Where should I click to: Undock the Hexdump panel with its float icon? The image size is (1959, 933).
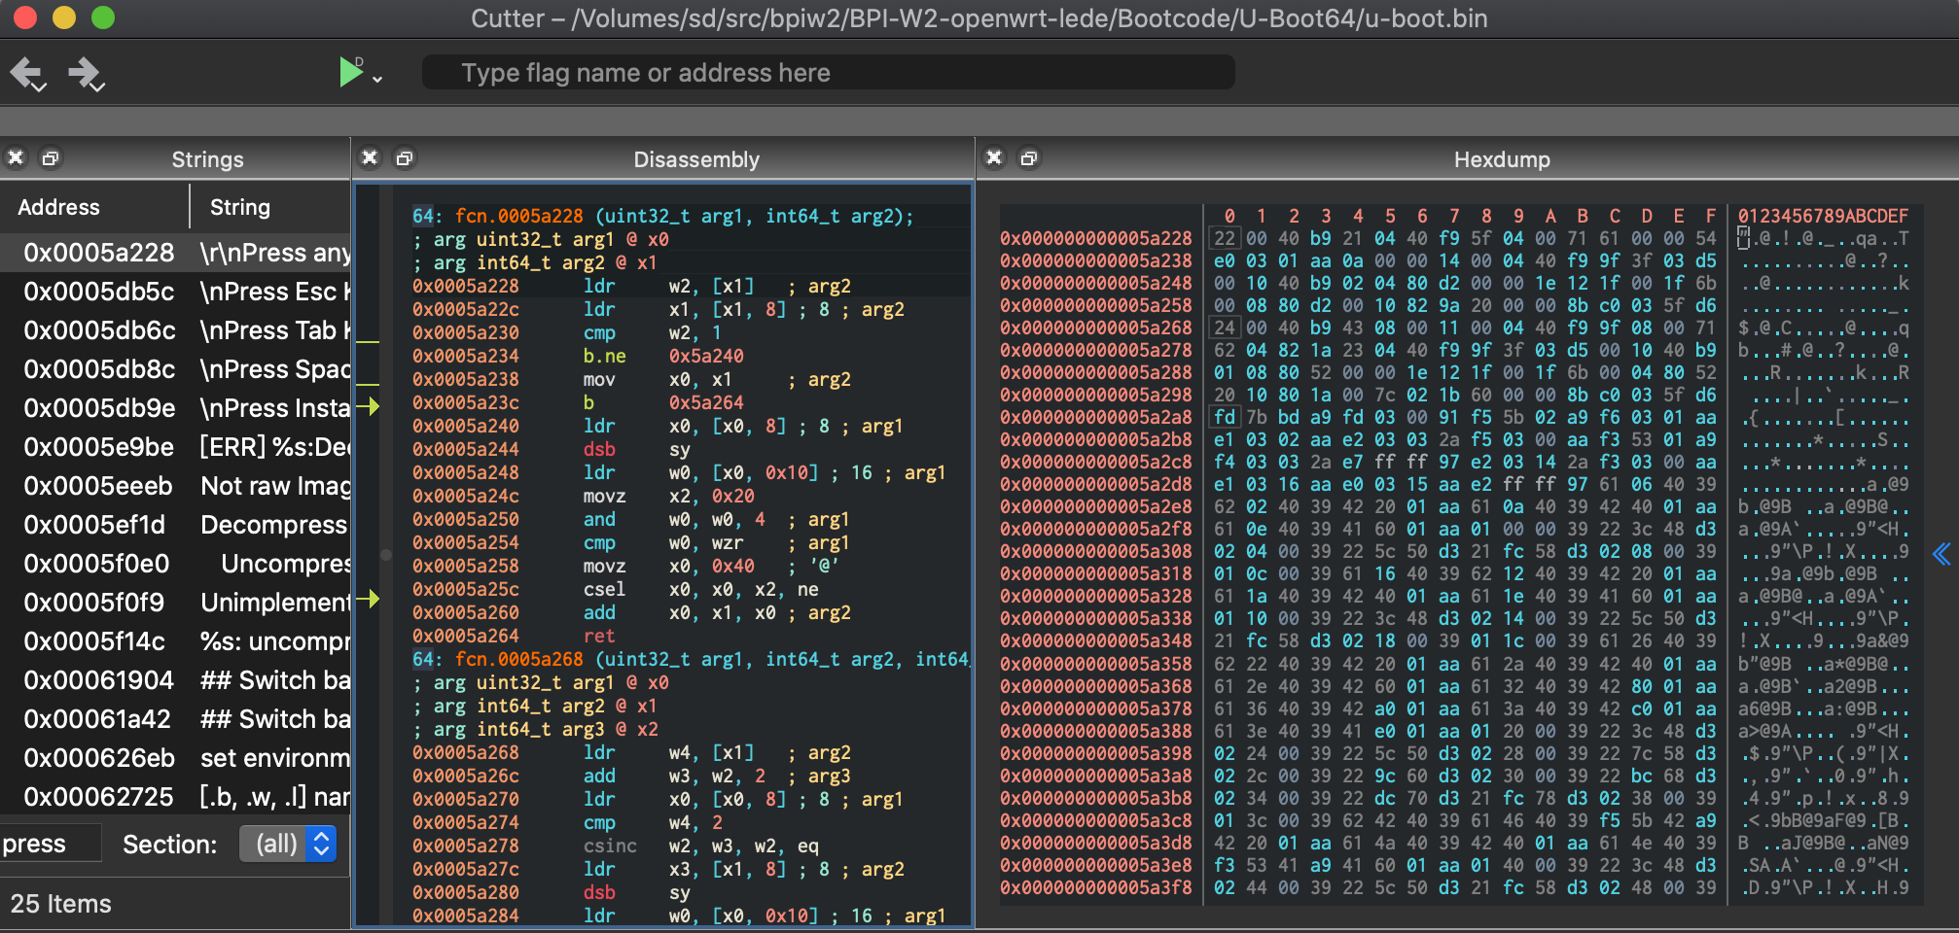[1029, 157]
